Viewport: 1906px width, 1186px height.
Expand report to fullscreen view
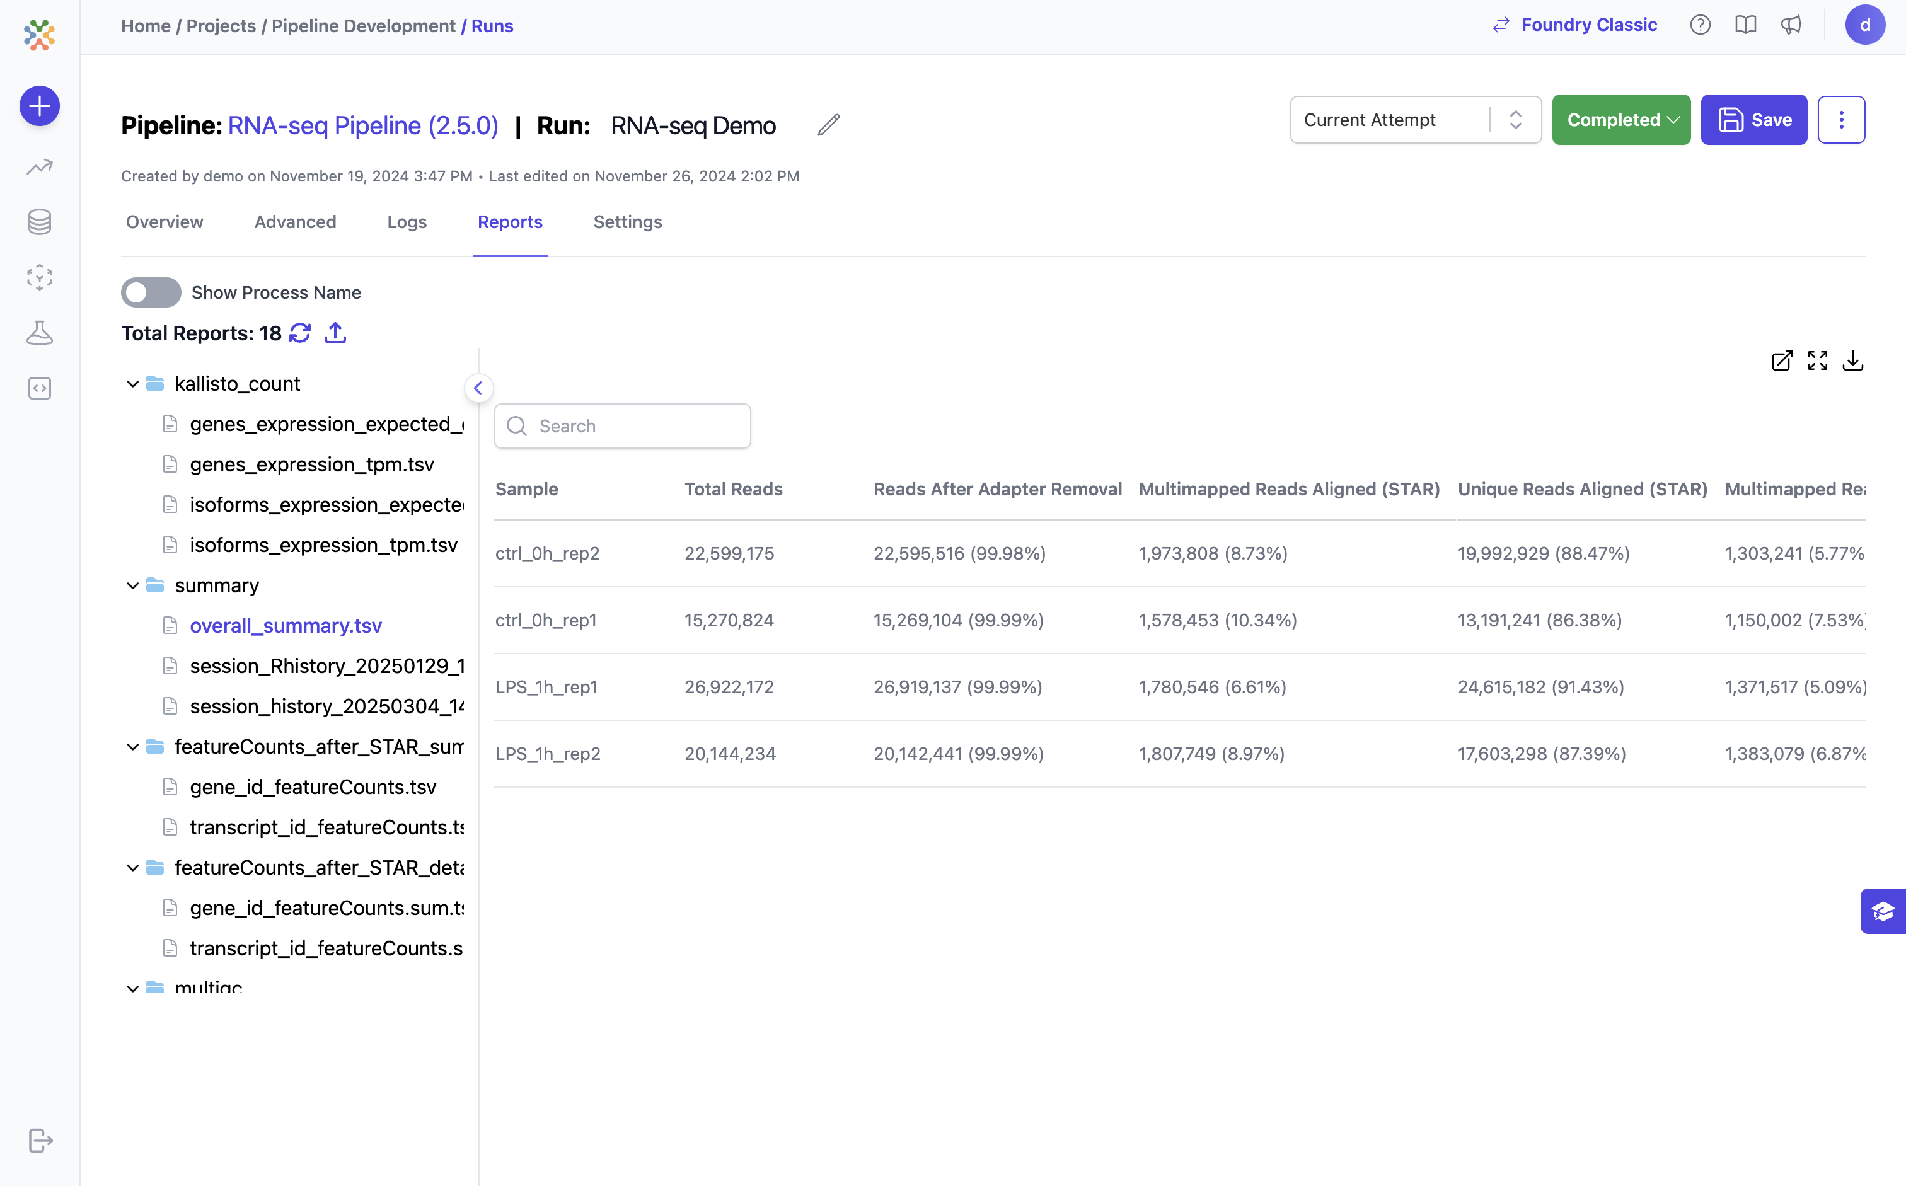[1817, 361]
